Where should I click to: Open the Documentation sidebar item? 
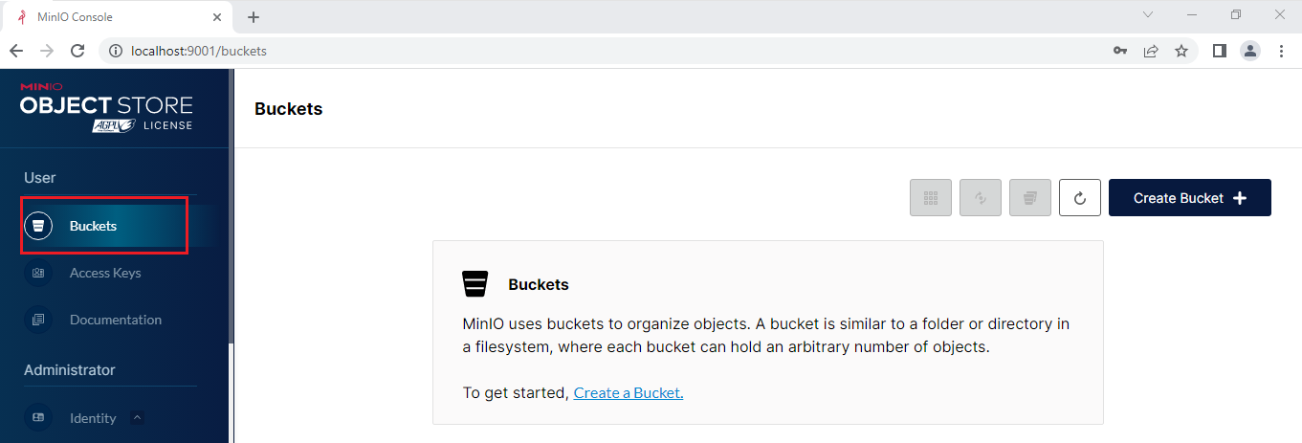pyautogui.click(x=116, y=320)
